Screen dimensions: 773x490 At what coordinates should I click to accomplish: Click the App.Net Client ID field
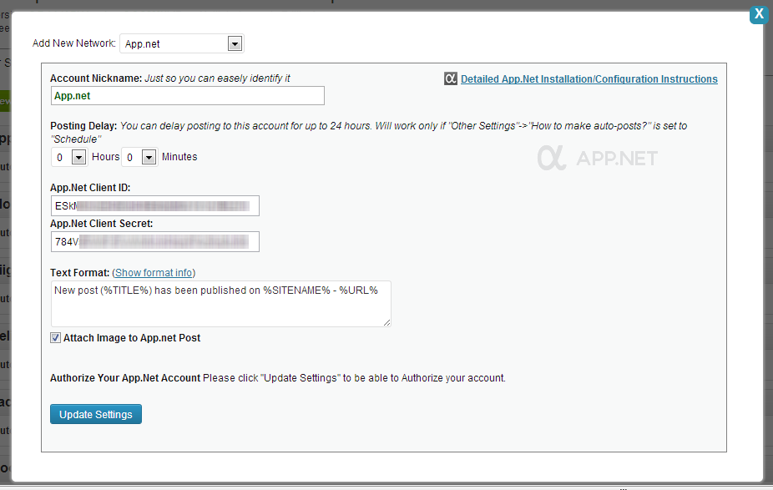pos(154,205)
